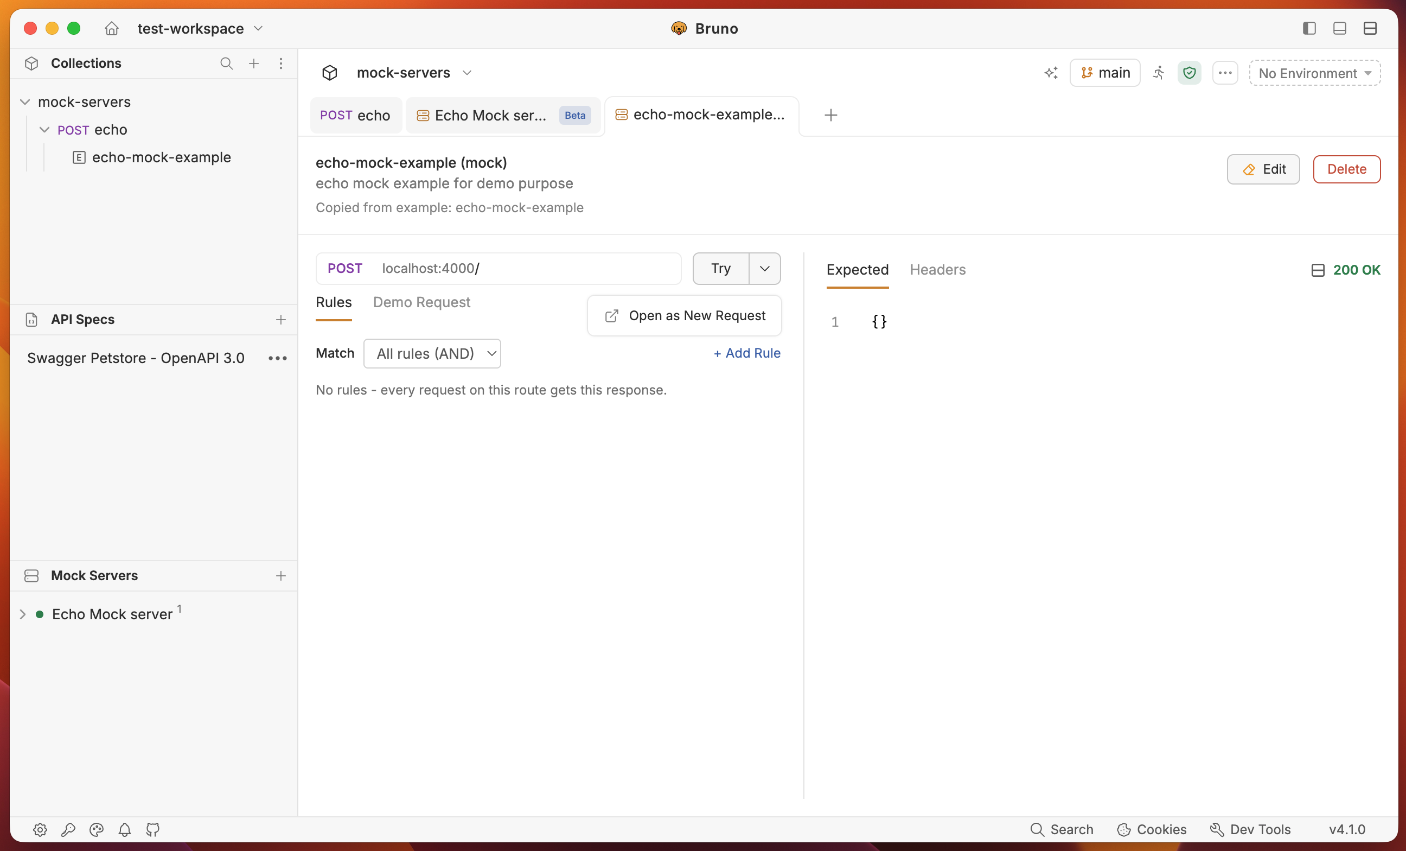
Task: Toggle the left sidebar layout icon
Action: [x=1309, y=28]
